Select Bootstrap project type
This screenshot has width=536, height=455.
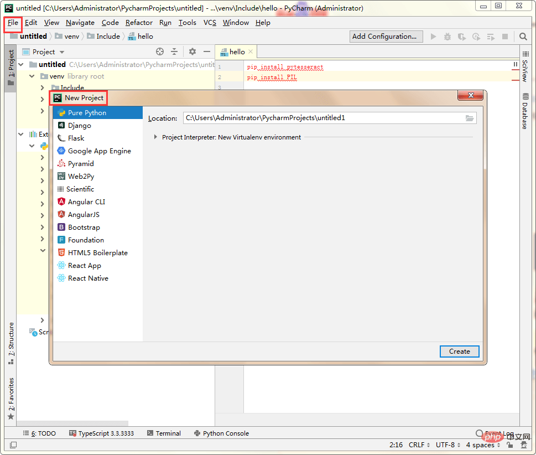pos(98,227)
